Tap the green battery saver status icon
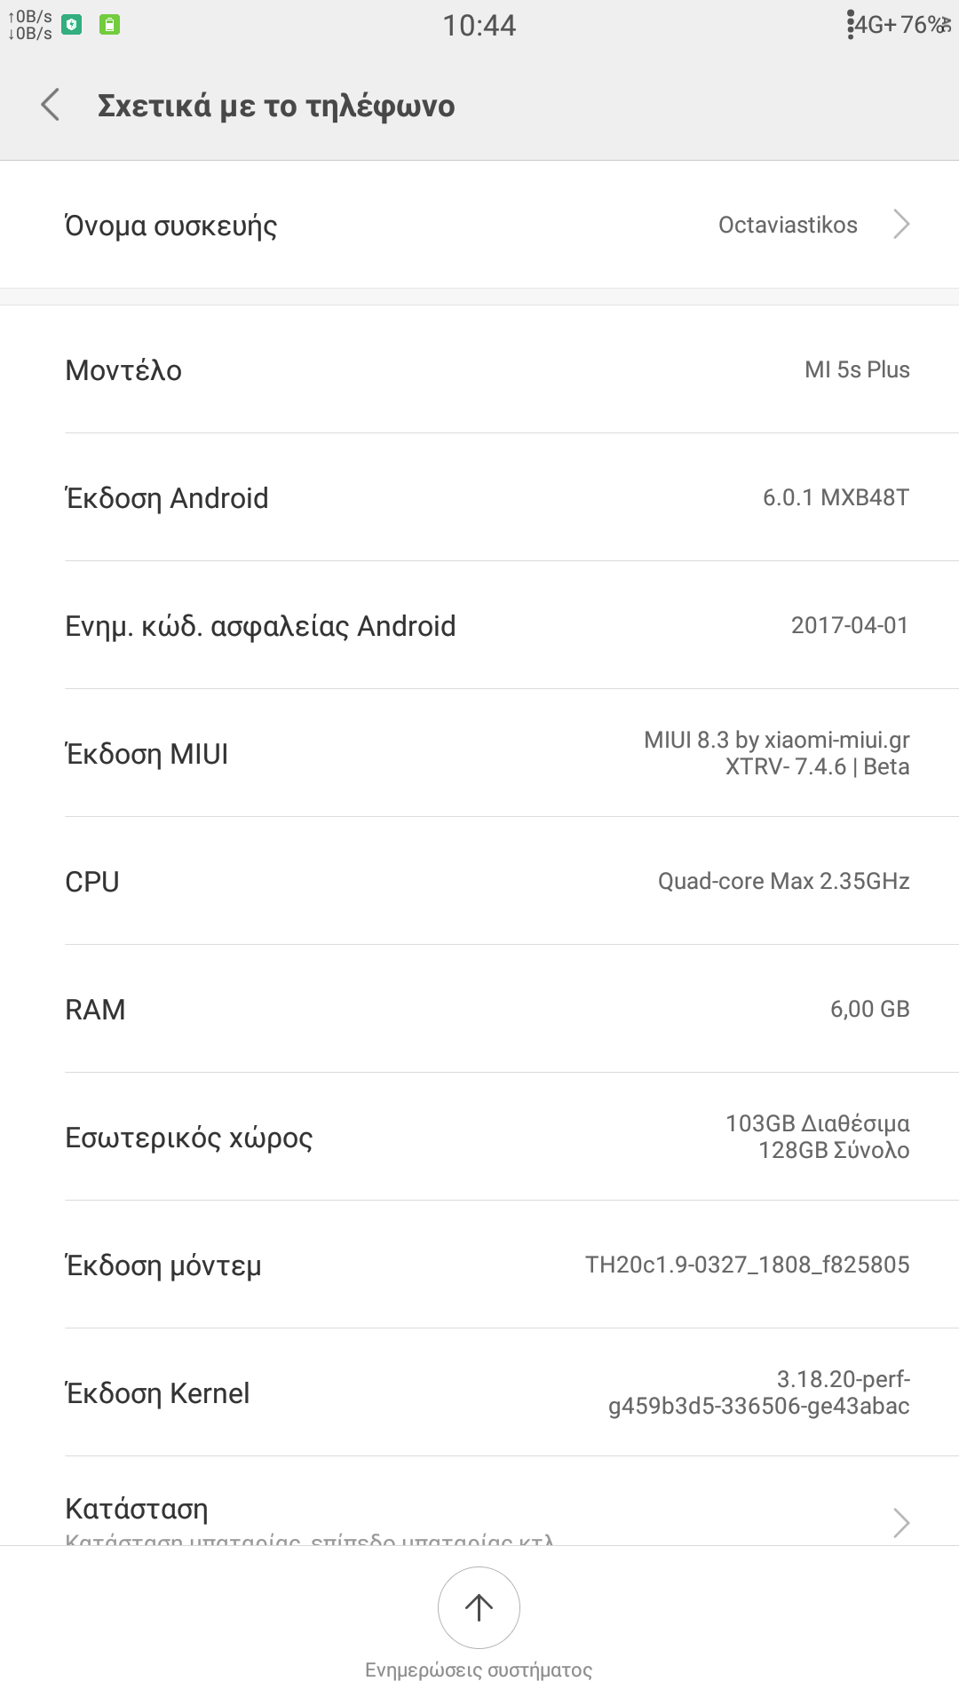 coord(109,25)
